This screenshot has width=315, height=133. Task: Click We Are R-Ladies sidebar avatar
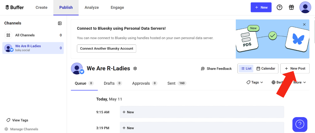8,48
